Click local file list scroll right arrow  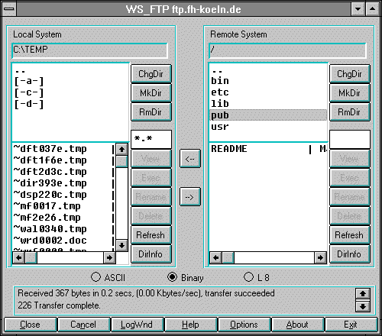(x=109, y=258)
